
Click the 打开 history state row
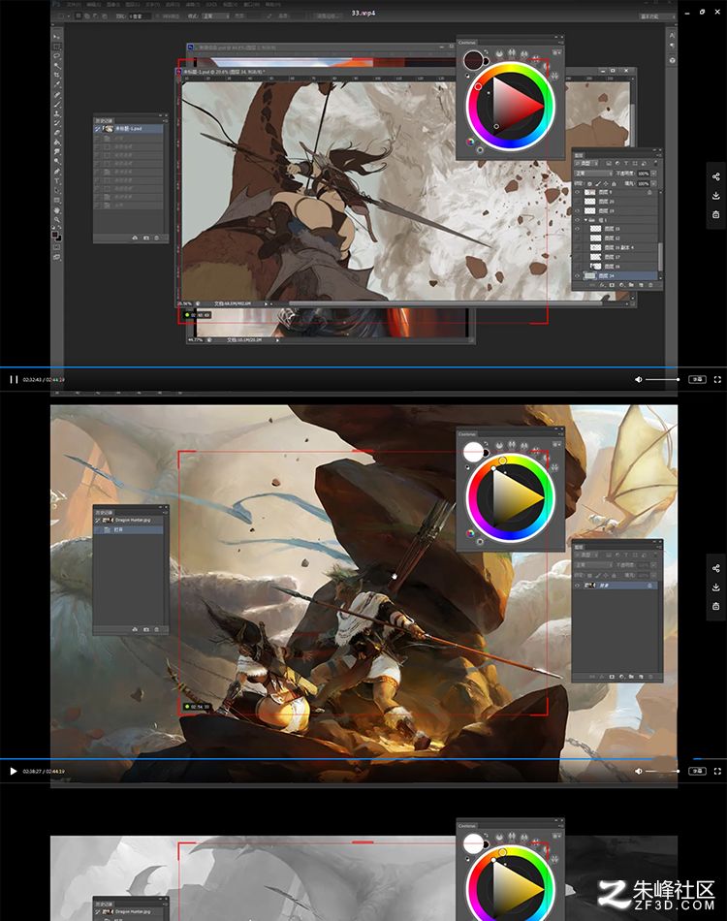tap(129, 529)
